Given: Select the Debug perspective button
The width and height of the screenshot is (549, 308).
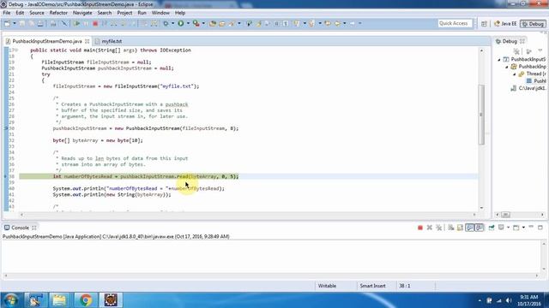Looking at the screenshot, I should (x=533, y=24).
